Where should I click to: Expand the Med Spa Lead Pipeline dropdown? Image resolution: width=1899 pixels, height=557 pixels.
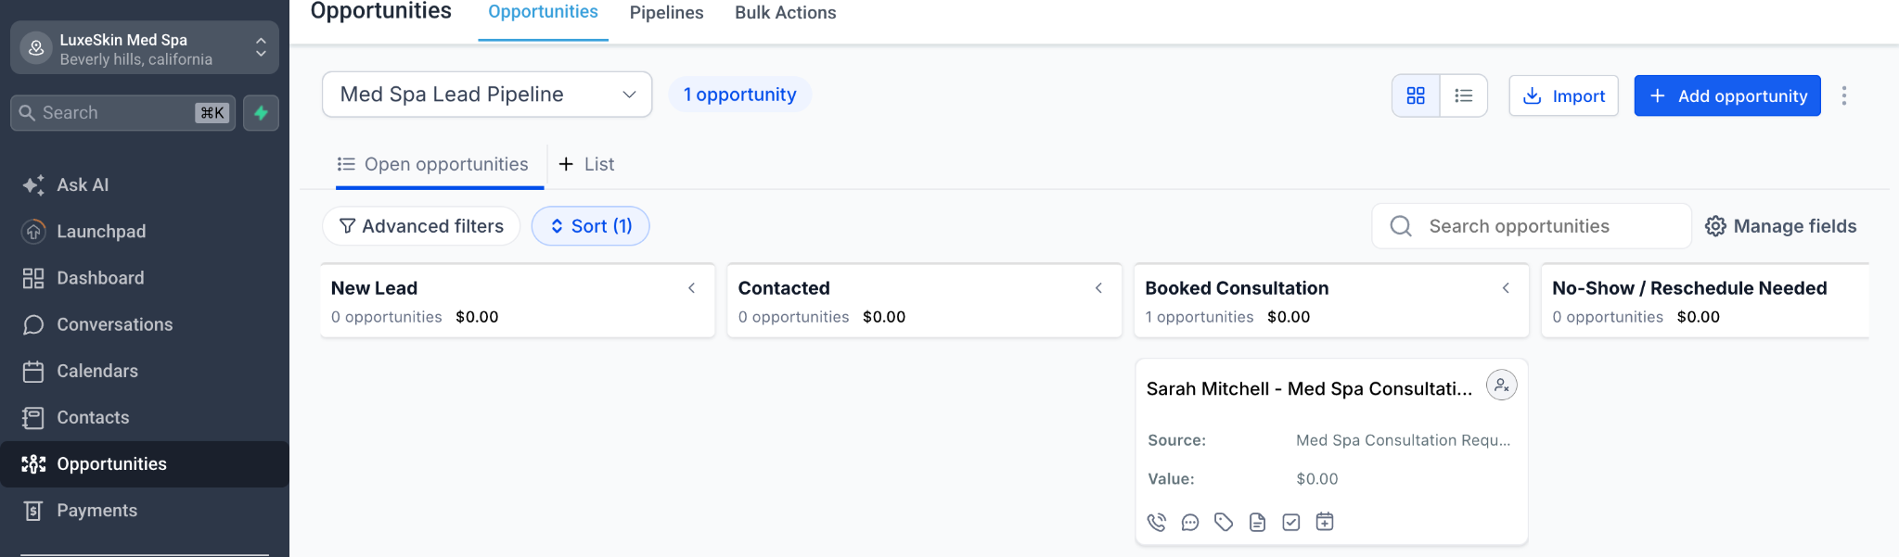(487, 95)
